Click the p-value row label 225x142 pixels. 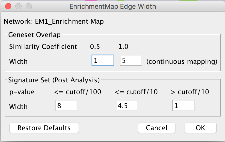(22, 92)
